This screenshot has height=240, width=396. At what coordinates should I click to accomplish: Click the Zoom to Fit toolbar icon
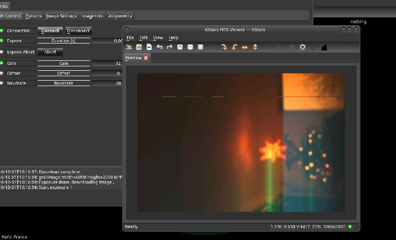(x=200, y=47)
